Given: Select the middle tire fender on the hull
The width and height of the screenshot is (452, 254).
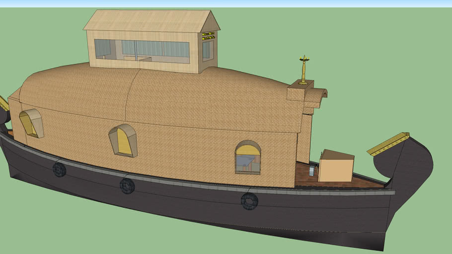Looking at the screenshot, I should (x=127, y=186).
